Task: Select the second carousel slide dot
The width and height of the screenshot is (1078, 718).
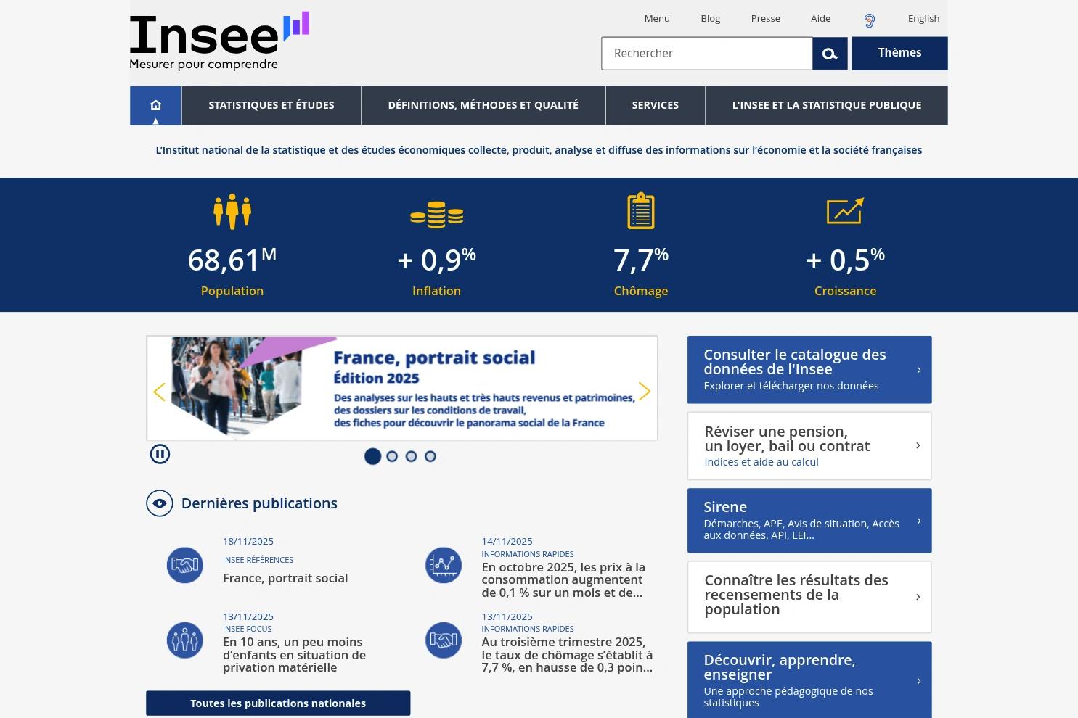Action: (392, 456)
